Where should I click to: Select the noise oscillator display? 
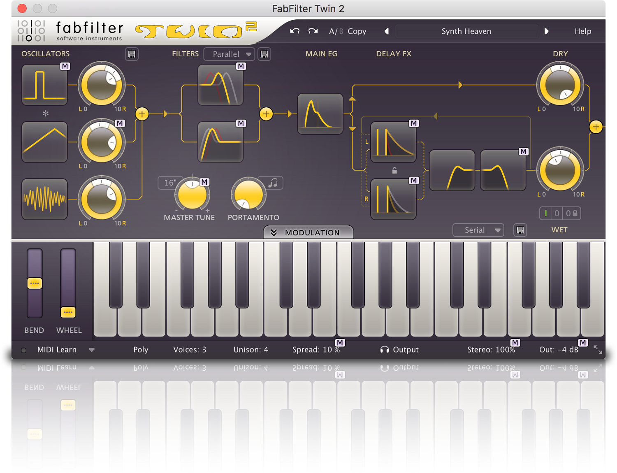44,199
